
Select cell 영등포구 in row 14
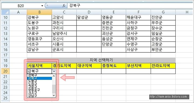point(39,39)
